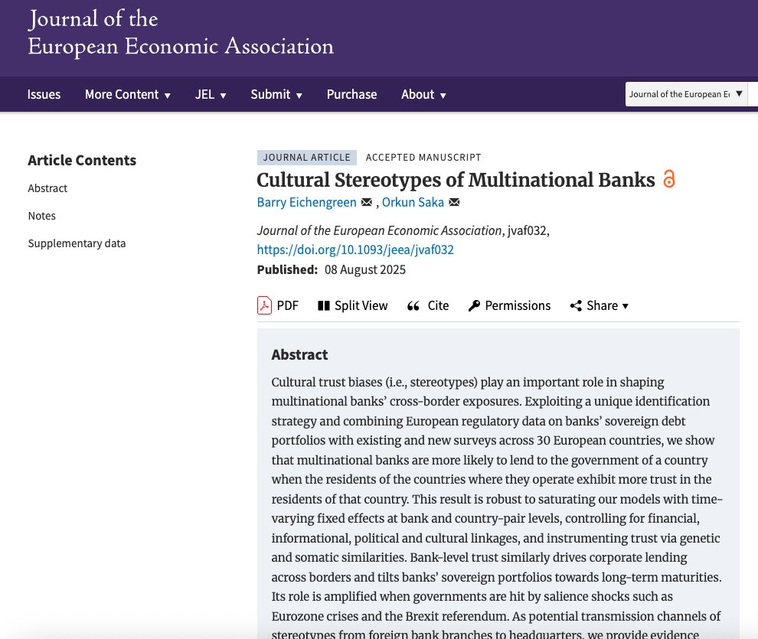Viewport: 758px width, 639px height.
Task: Click the Abstract heading in the article
Action: [x=299, y=354]
